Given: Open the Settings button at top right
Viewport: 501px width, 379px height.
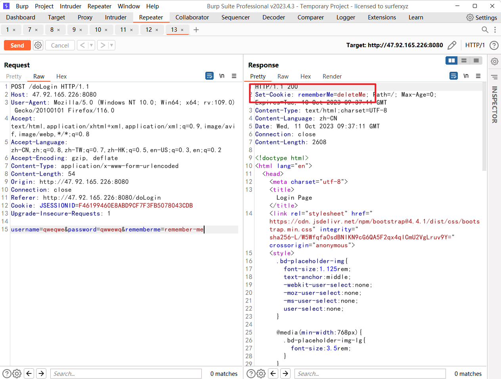Looking at the screenshot, I should [x=482, y=17].
